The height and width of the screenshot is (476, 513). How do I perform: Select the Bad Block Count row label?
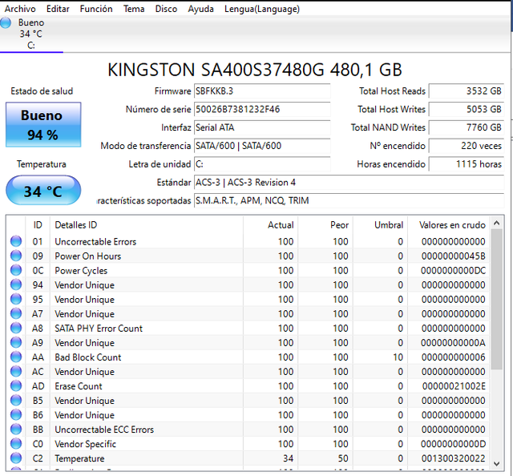[87, 357]
